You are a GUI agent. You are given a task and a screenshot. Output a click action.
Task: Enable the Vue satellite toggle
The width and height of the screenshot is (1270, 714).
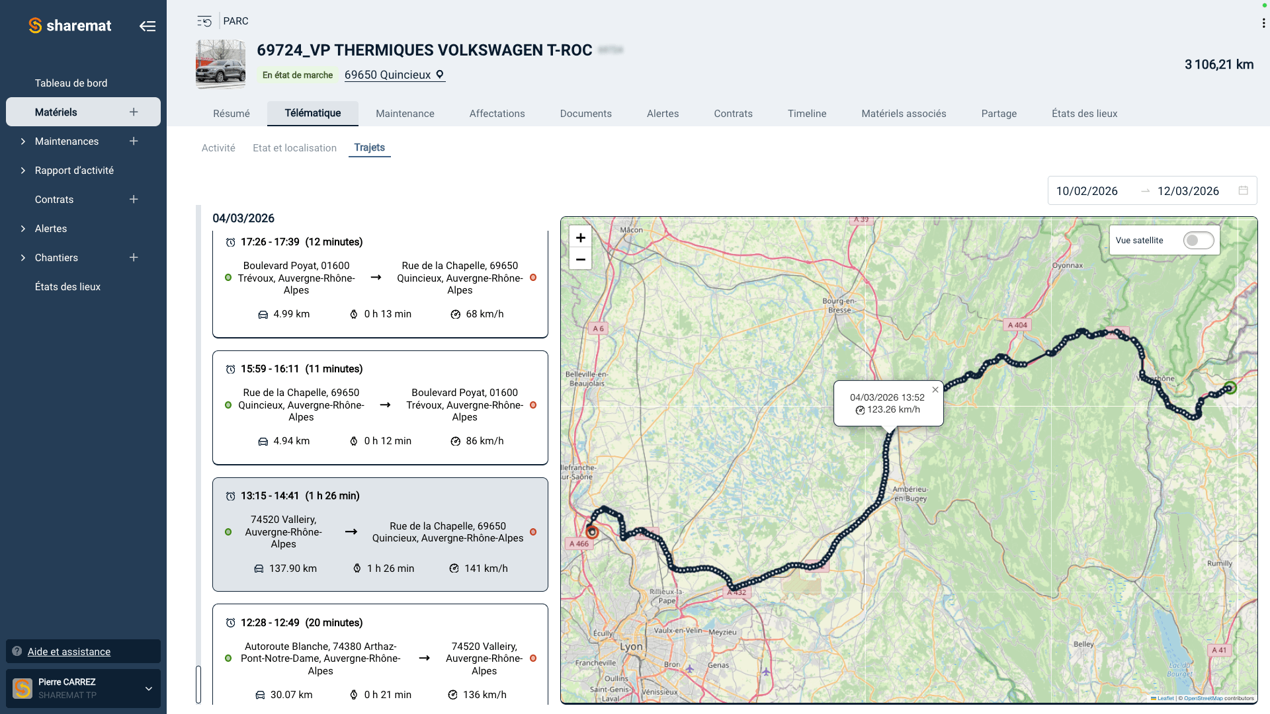(1198, 240)
